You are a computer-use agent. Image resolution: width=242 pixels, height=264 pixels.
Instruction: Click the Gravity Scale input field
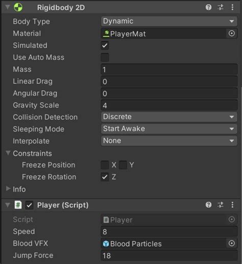point(169,105)
